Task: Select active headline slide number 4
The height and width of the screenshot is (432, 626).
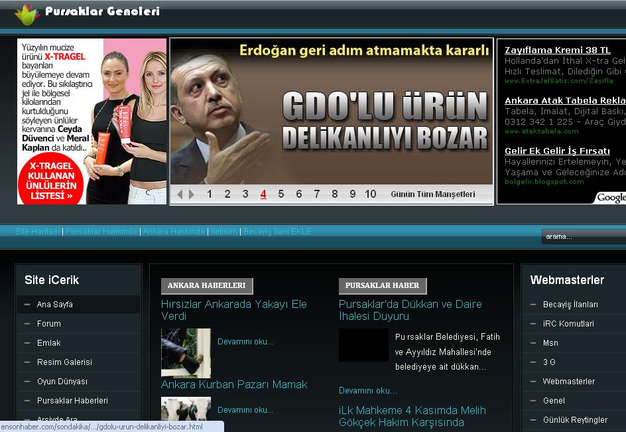Action: [263, 194]
